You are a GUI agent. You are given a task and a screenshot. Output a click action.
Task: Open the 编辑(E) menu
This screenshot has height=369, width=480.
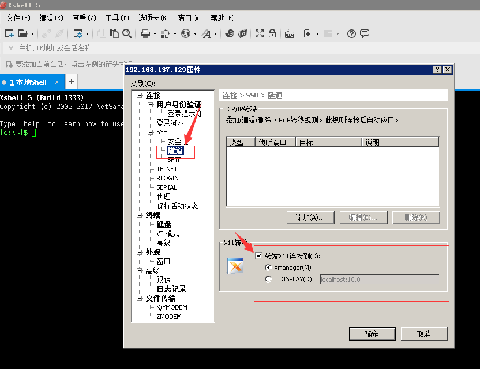pos(51,18)
